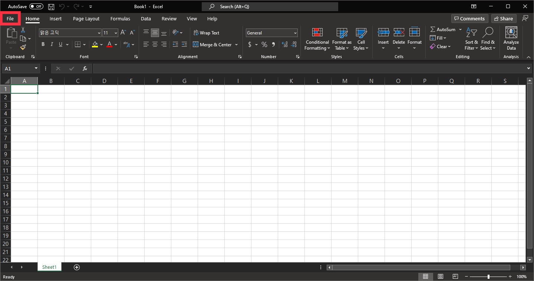Click Find & Select button
The width and height of the screenshot is (534, 281).
[x=488, y=39]
